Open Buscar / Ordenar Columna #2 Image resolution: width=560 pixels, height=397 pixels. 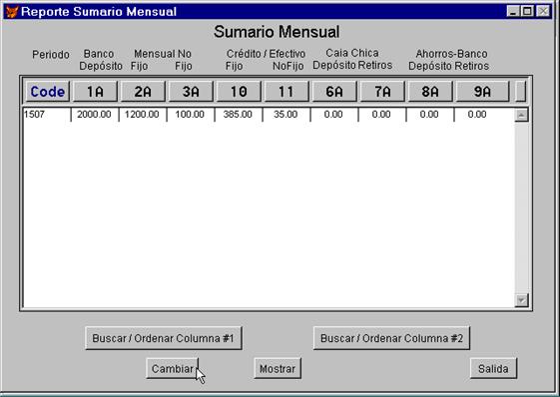point(391,338)
